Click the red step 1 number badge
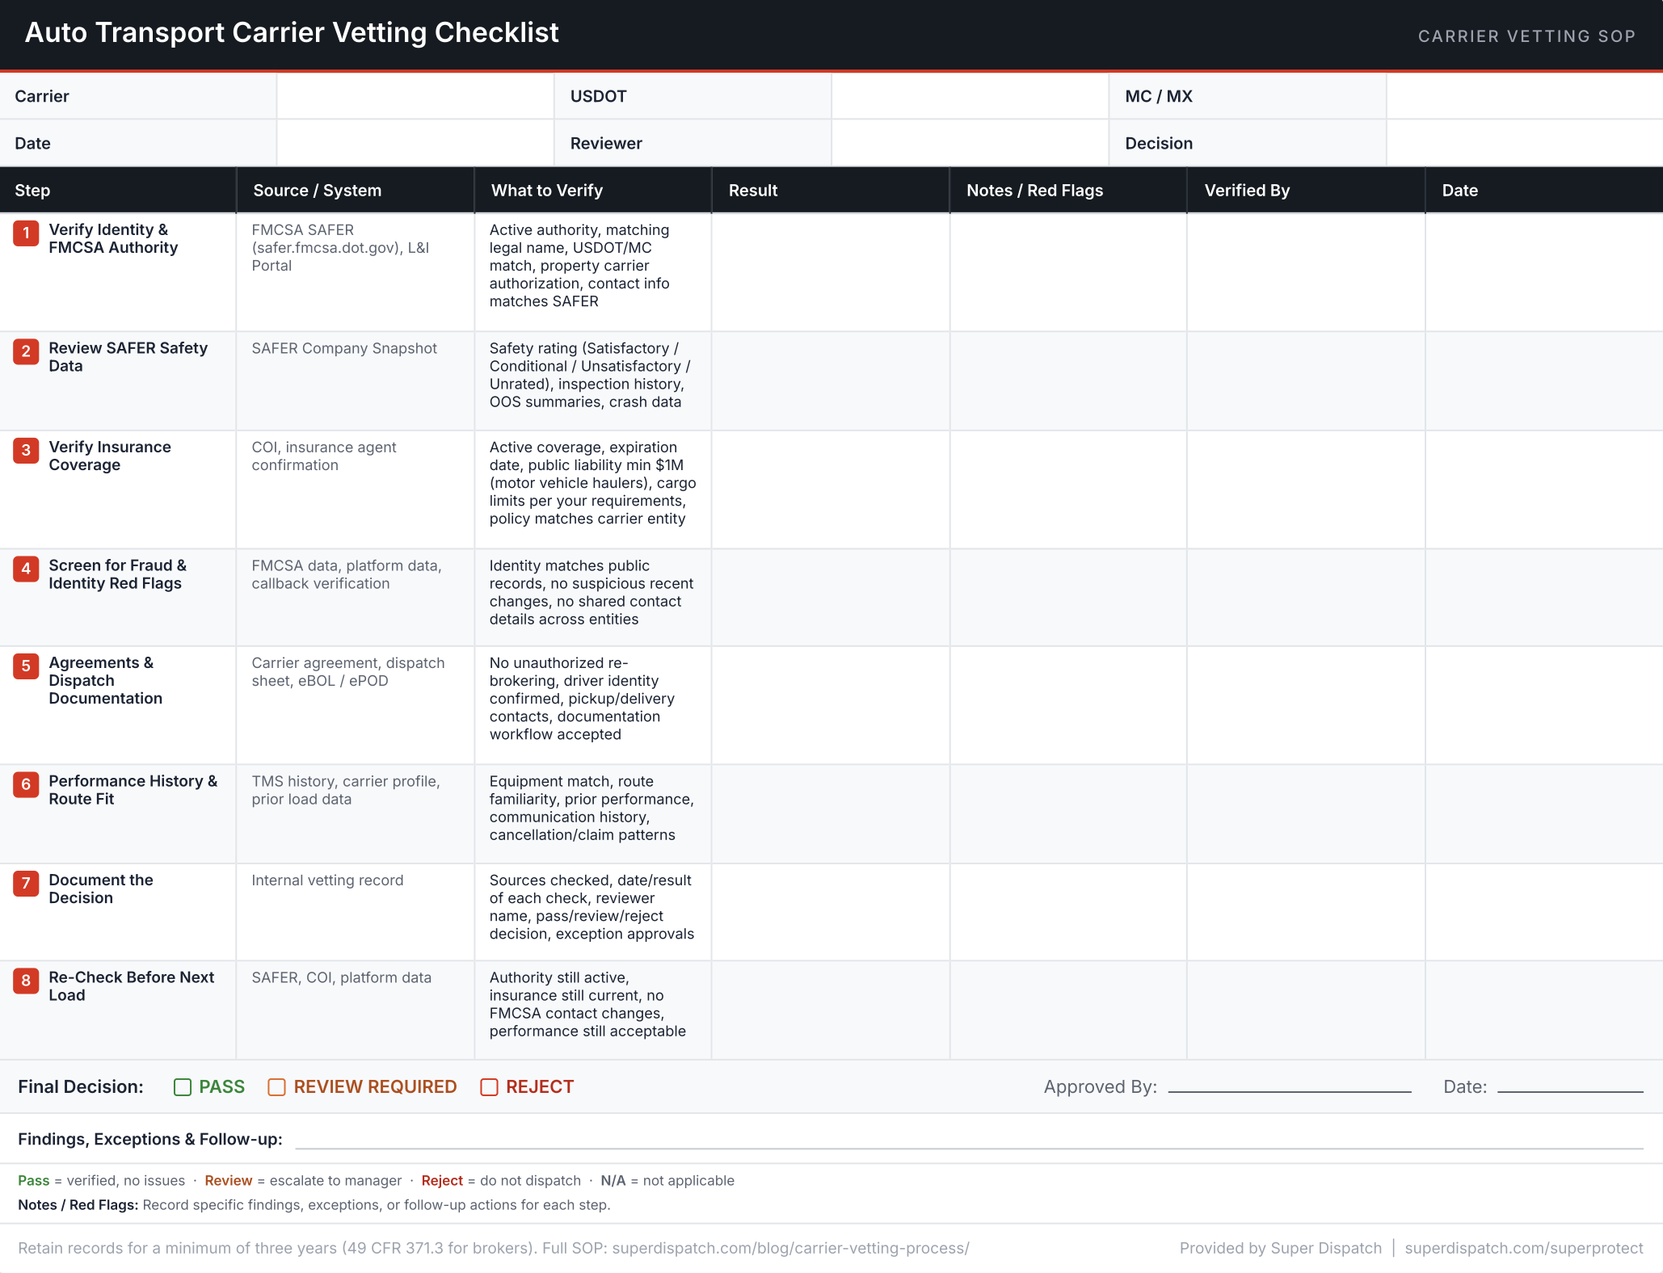This screenshot has height=1273, width=1663. 26,233
